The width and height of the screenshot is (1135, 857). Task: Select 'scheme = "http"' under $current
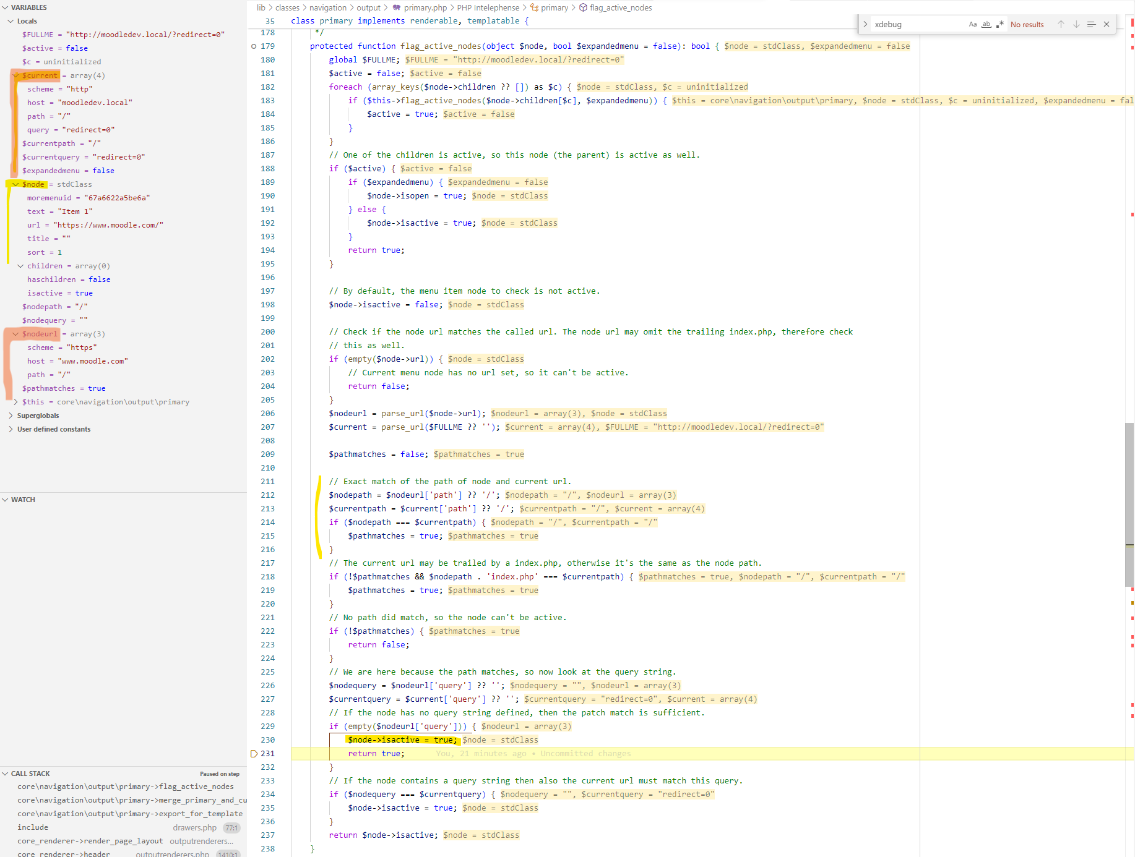pos(124,89)
